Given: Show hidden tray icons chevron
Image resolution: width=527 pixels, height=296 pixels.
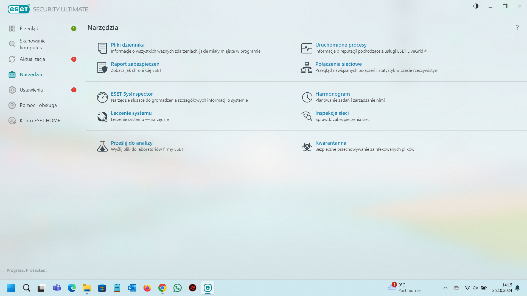Looking at the screenshot, I should coord(445,288).
